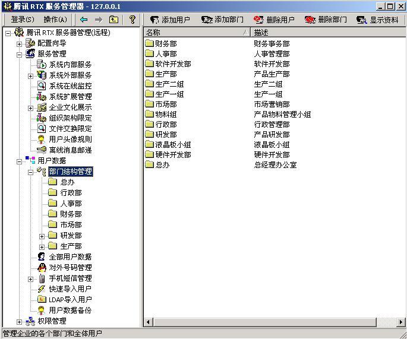The height and width of the screenshot is (339, 407).
Task: Select 权限管理 icon in tree
Action: pyautogui.click(x=30, y=321)
